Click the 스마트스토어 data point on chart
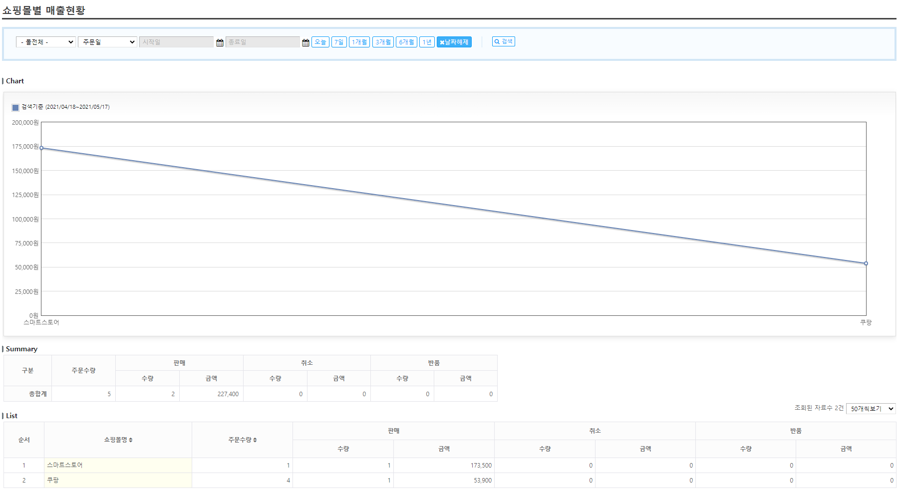This screenshot has height=490, width=899. click(x=41, y=148)
